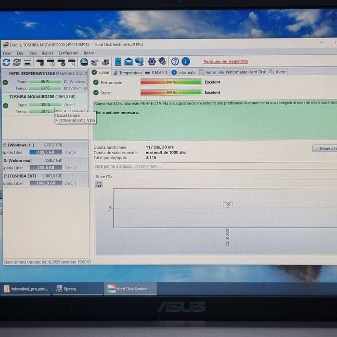Screen dimensions: 337x337
Task: Click the green status check beside INTEL SSD
Action: coord(5,82)
